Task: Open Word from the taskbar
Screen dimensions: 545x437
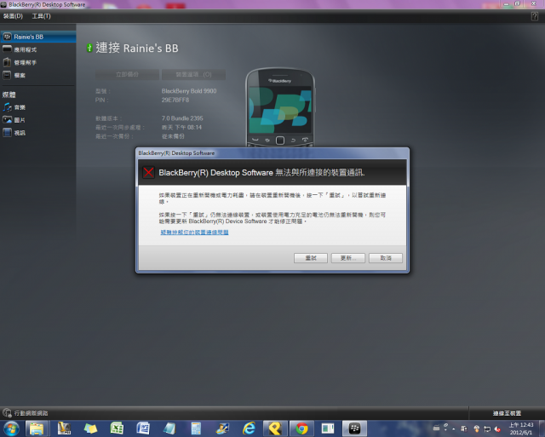Action: point(143,428)
